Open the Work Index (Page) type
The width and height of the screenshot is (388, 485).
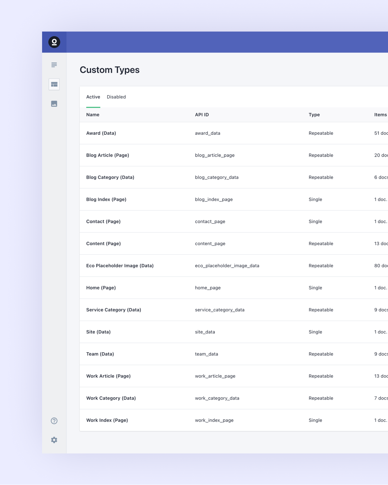point(107,420)
